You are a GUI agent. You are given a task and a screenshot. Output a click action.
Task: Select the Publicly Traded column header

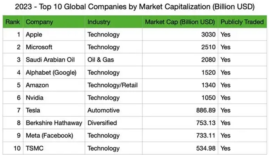pyautogui.click(x=242, y=22)
